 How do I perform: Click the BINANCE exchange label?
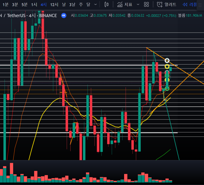pyautogui.click(x=48, y=16)
